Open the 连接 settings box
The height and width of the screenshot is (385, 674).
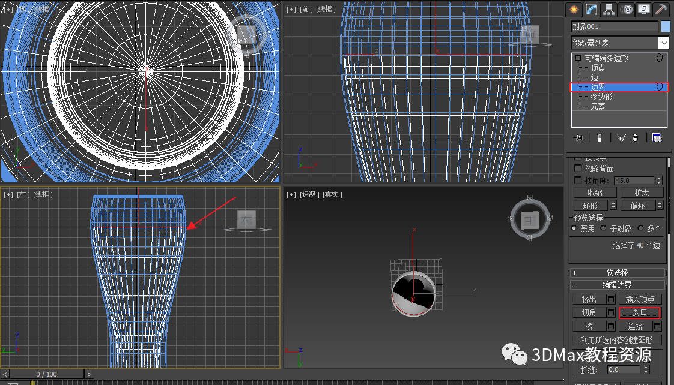pyautogui.click(x=657, y=327)
